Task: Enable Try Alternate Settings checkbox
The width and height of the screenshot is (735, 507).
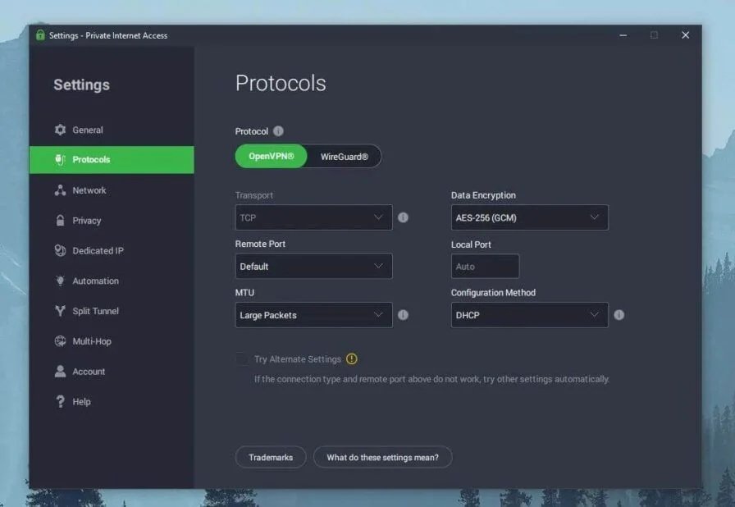Action: pyautogui.click(x=242, y=359)
